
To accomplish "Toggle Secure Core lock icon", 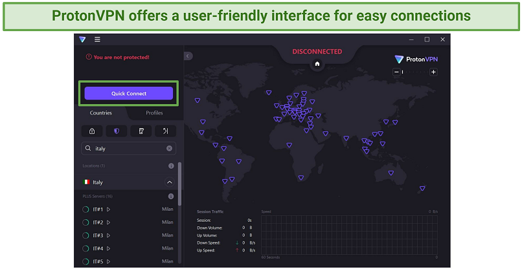I will click(x=92, y=131).
